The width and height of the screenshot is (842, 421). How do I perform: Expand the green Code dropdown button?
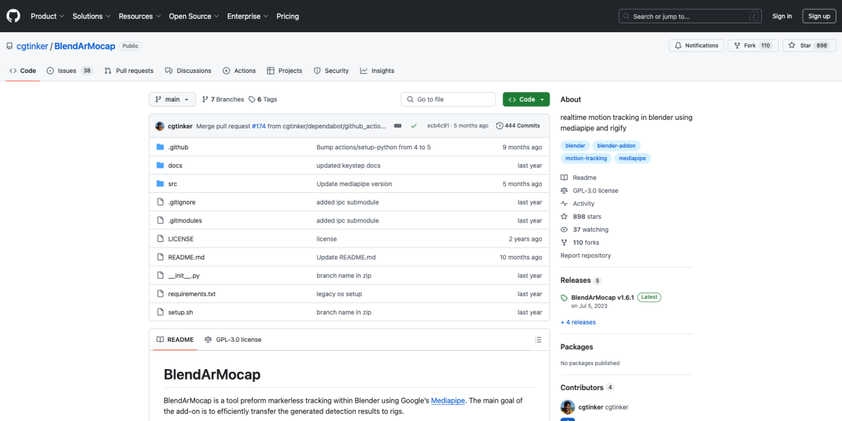pyautogui.click(x=526, y=100)
